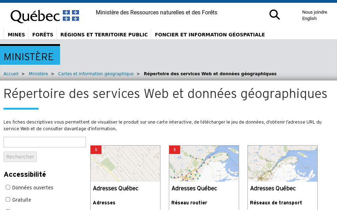Open the RÉGIONS ET TERRITOIRE PUBLIC menu
Screen dimensions: 337x210
click(x=104, y=35)
